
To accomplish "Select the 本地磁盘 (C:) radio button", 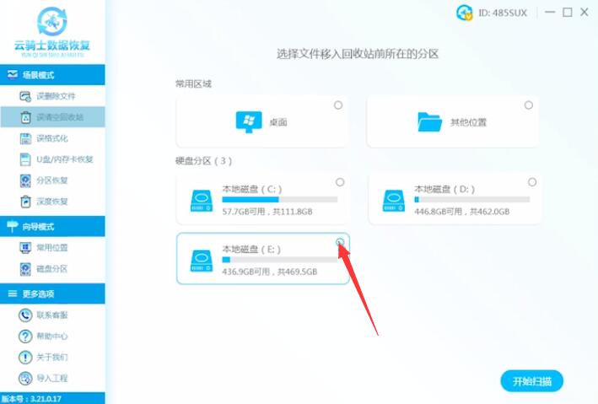I will [340, 182].
